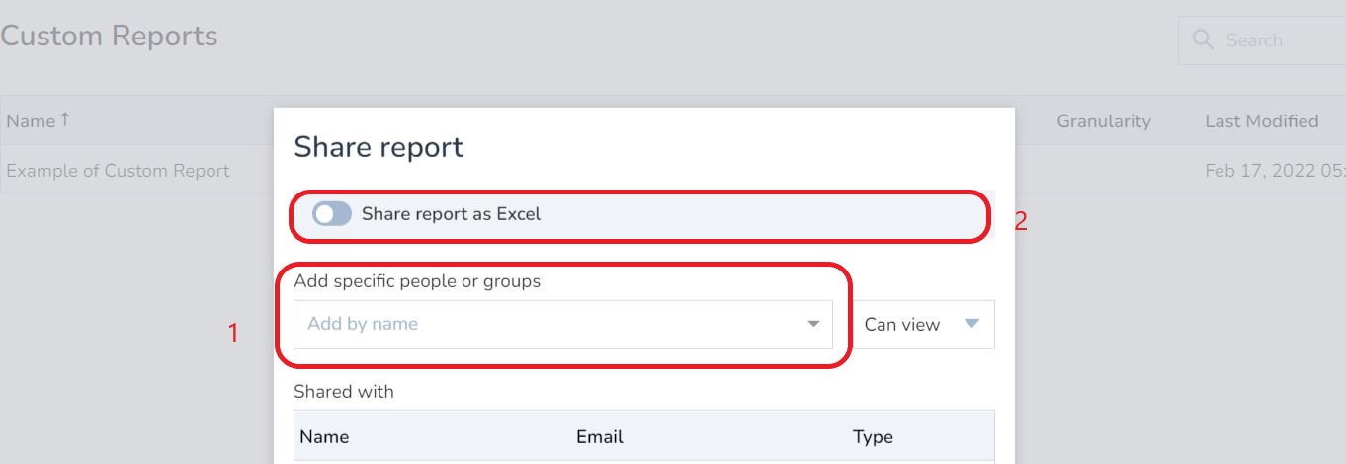Sort by the Last Modified column header

pos(1261,121)
